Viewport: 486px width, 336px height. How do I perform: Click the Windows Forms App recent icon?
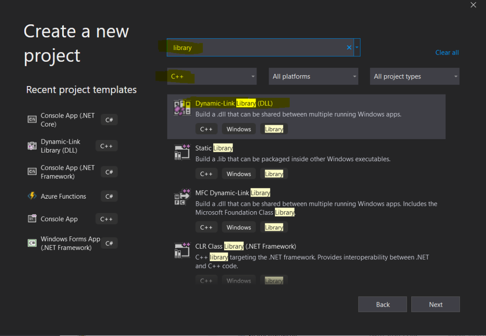[x=32, y=243]
